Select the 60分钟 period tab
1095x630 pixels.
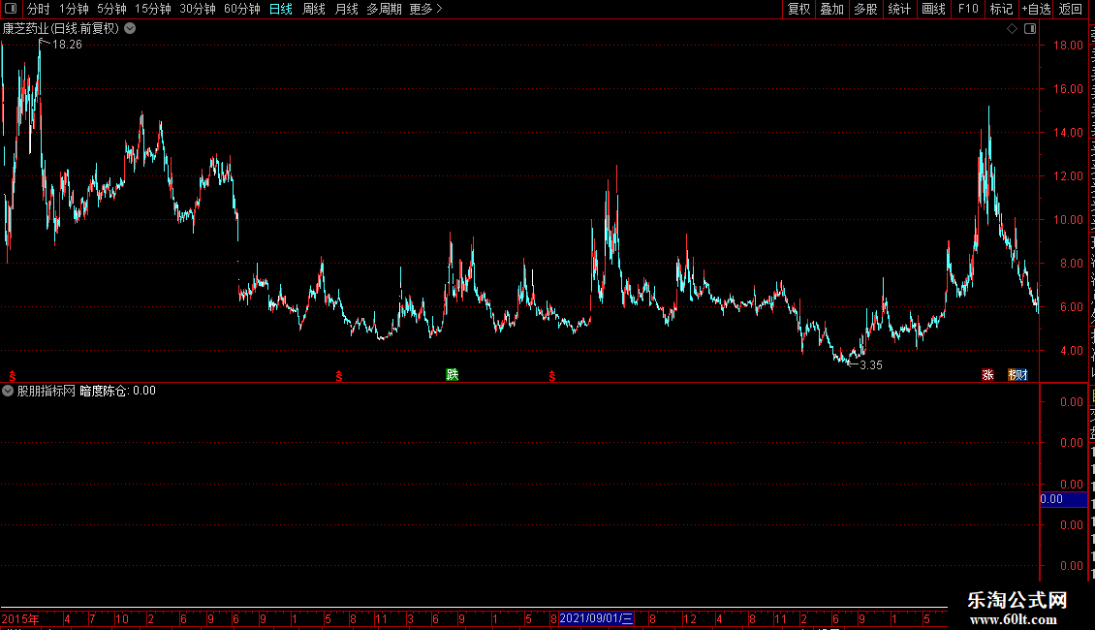[x=242, y=9]
